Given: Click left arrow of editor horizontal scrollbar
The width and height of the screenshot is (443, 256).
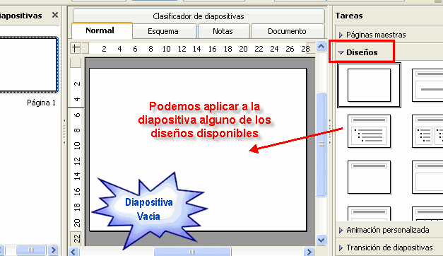Looking at the screenshot, I should tap(73, 252).
